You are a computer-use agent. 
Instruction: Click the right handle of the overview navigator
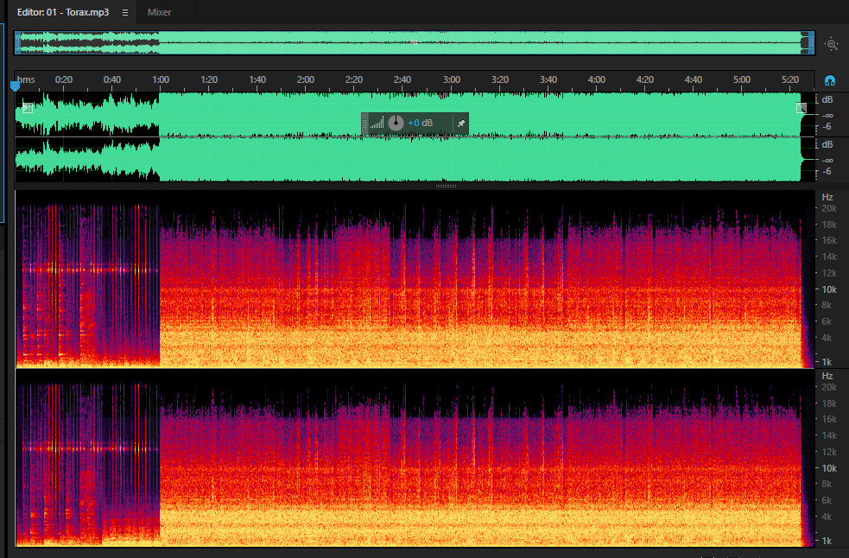click(x=810, y=43)
